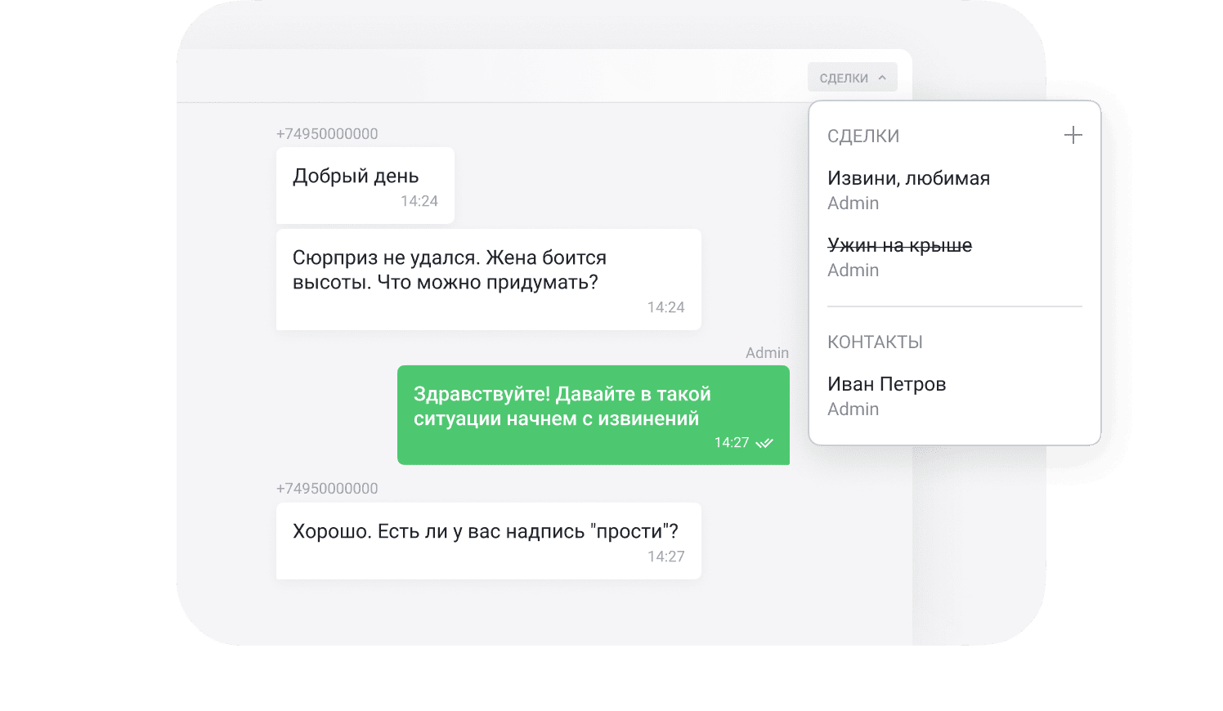Click the 14:27 timestamp in the green message

click(x=731, y=443)
